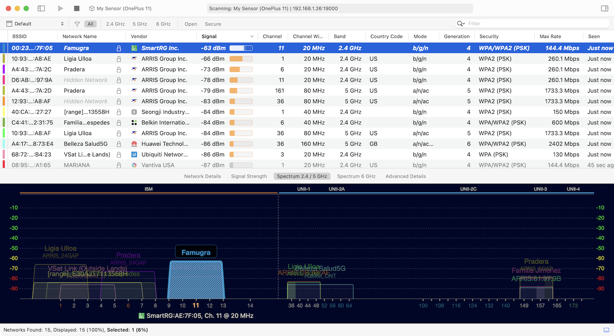Show only Secure networks
The image size is (614, 336).
coord(213,24)
